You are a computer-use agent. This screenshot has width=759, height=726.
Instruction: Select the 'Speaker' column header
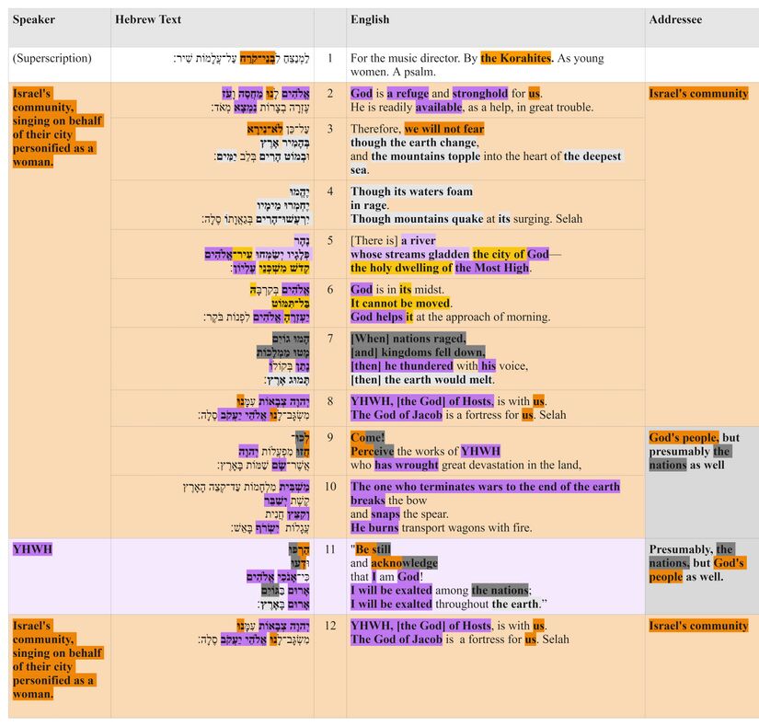point(36,18)
